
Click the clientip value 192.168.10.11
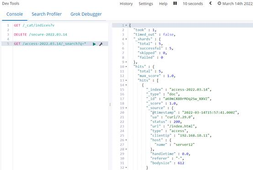click(x=194, y=135)
